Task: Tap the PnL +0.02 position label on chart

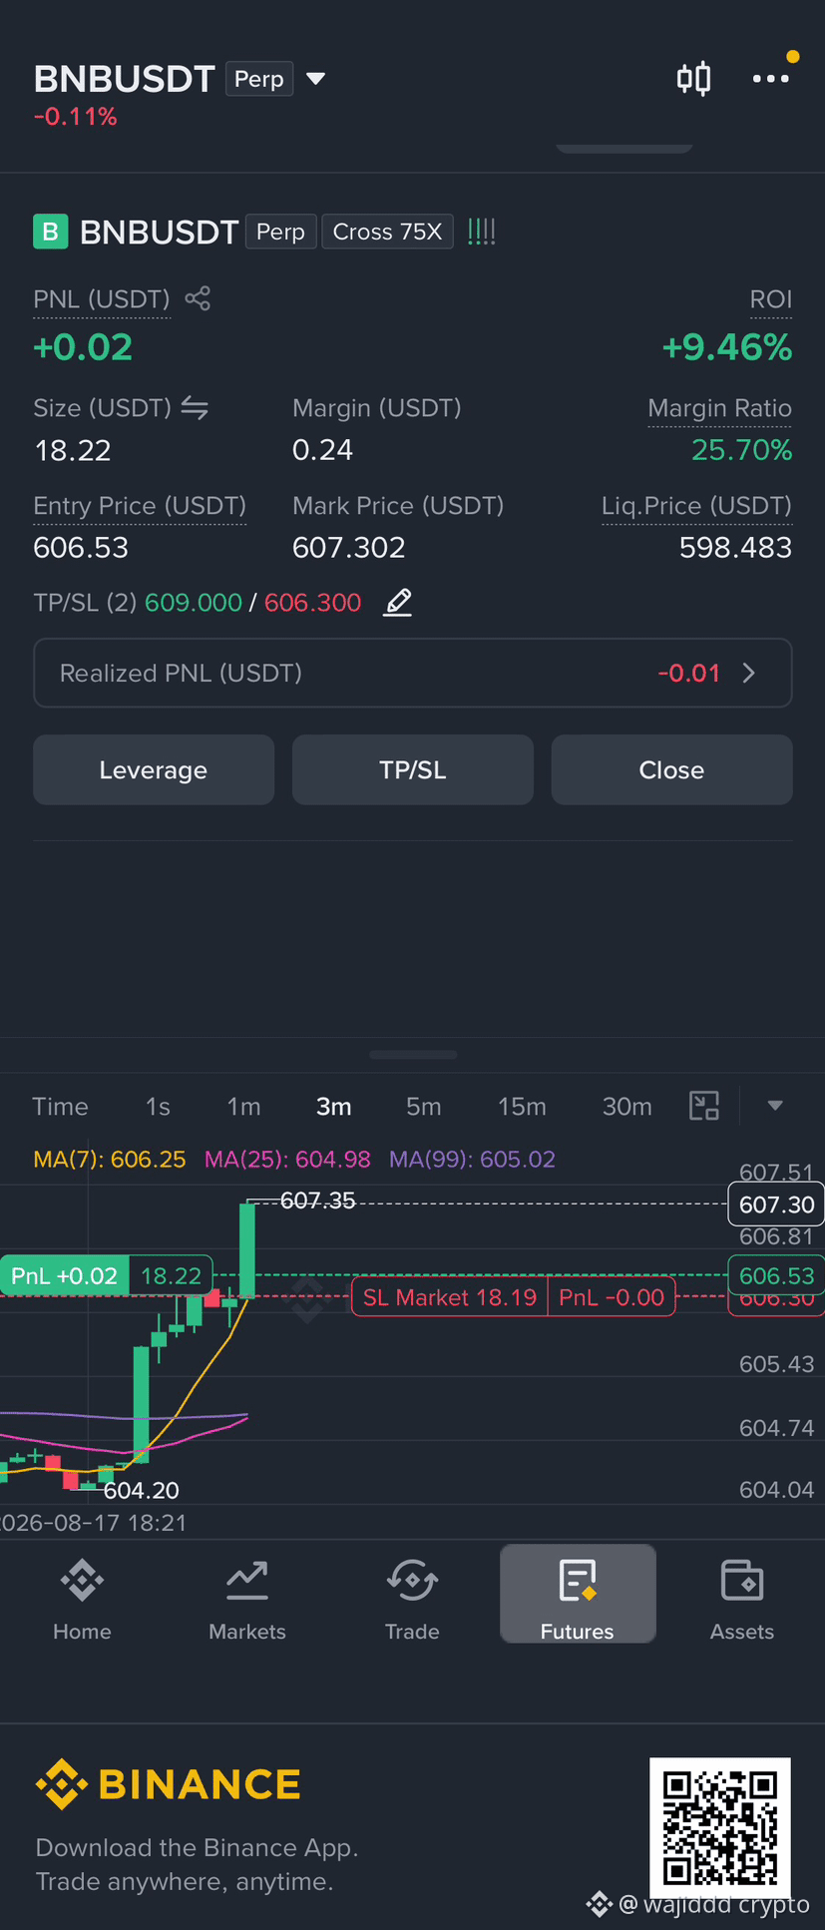Action: tap(106, 1275)
